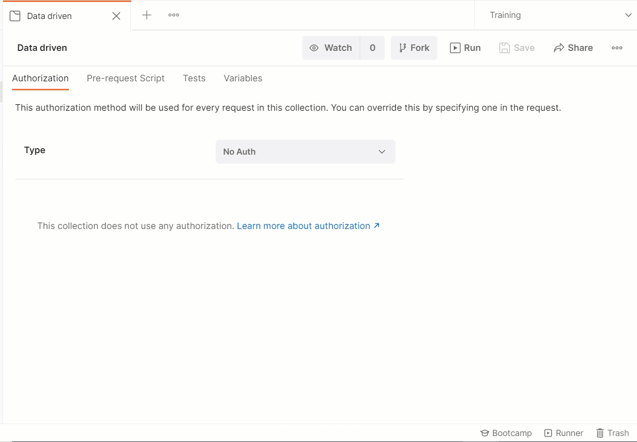Open a new tab with plus icon
This screenshot has width=637, height=442.
pos(147,15)
